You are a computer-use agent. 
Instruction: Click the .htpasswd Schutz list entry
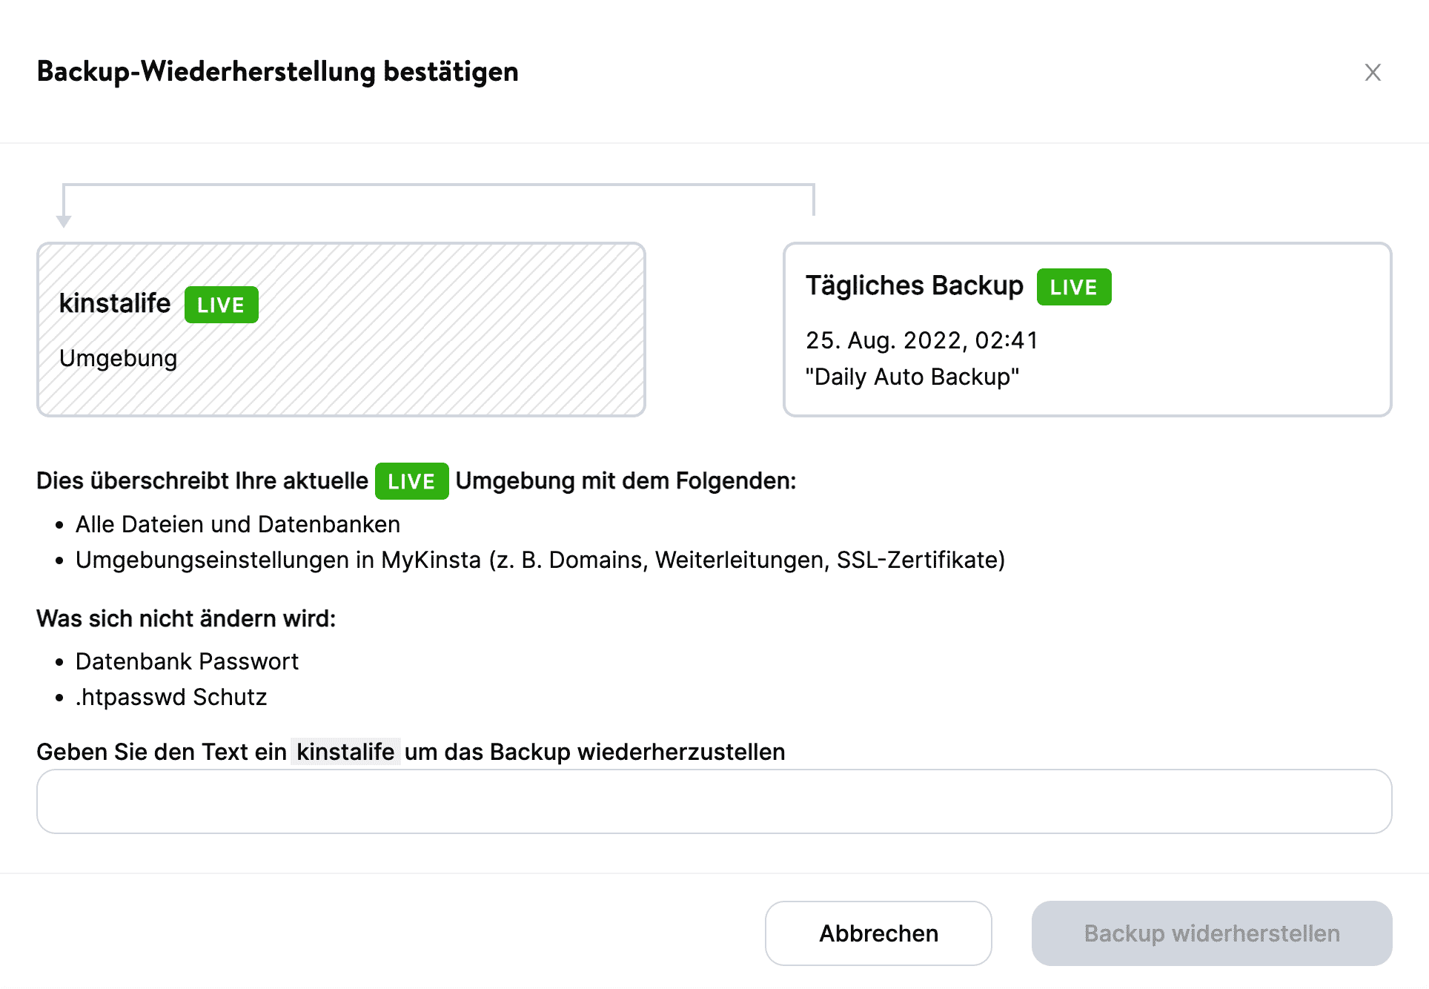coord(171,696)
